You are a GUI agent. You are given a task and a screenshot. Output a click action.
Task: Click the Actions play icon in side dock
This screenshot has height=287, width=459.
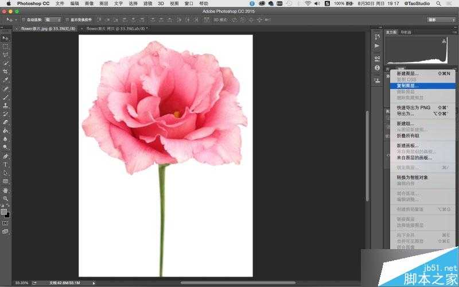[x=377, y=45]
